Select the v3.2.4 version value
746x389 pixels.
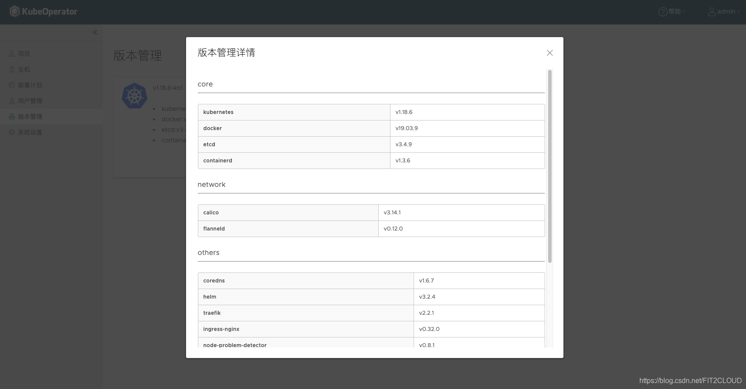(x=427, y=297)
